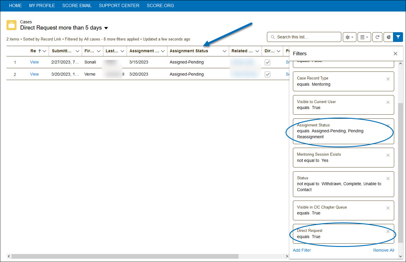Toggle Direct Request checkbox in Sonali row
406x262 pixels.
(268, 62)
